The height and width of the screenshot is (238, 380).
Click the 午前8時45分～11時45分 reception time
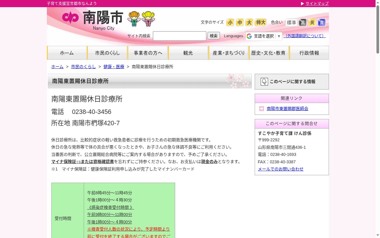coord(110,193)
